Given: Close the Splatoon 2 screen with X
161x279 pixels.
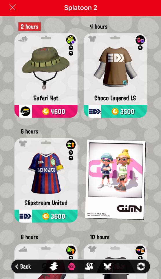Looking at the screenshot, I should [12, 8].
